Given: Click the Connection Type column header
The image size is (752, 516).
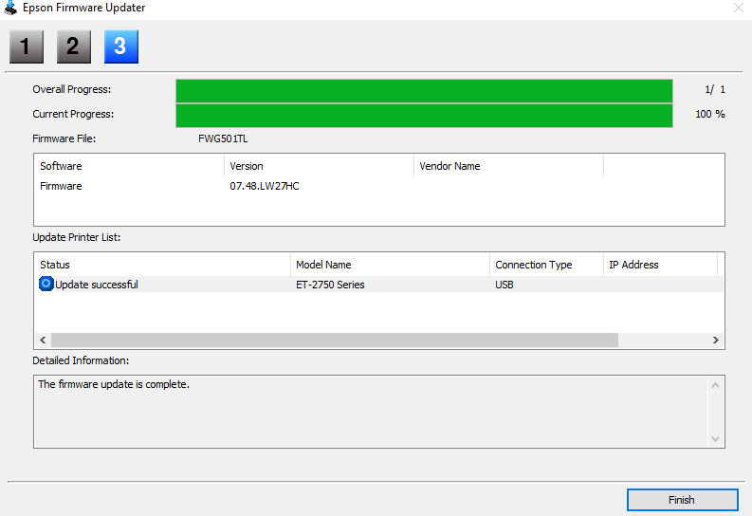Looking at the screenshot, I should (547, 265).
